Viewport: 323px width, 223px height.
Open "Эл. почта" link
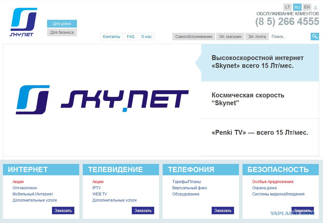point(257,37)
